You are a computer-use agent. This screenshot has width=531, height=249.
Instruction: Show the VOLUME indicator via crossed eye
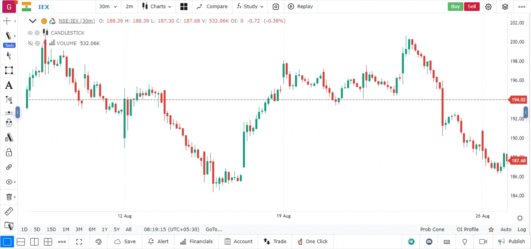pos(30,44)
